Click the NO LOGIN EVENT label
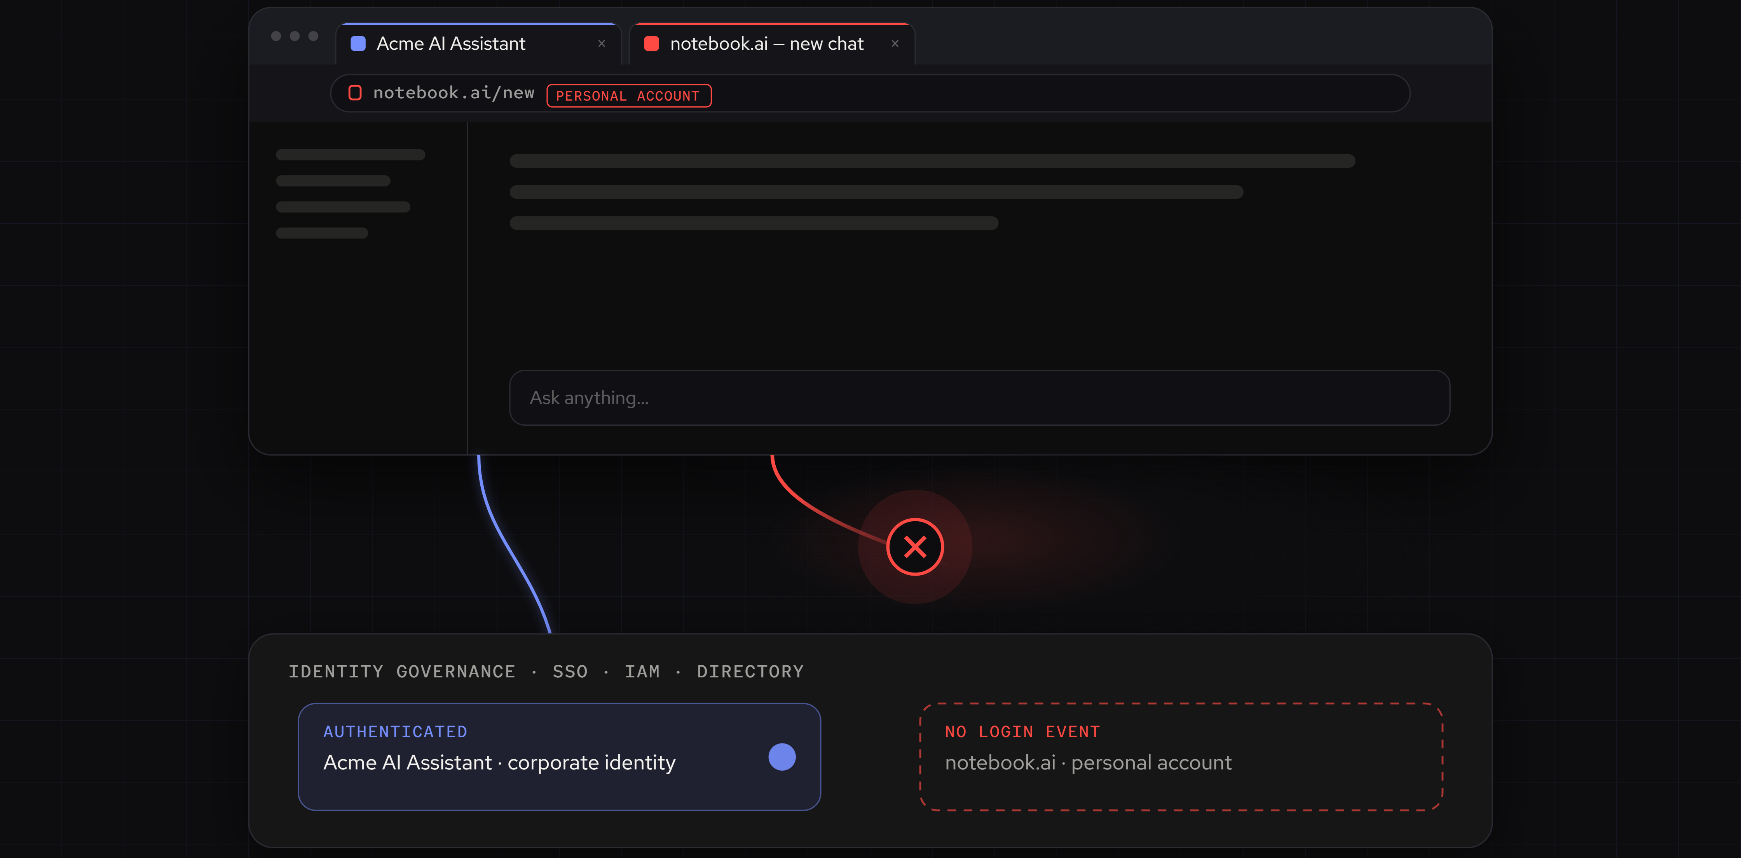The height and width of the screenshot is (858, 1741). 1022,732
